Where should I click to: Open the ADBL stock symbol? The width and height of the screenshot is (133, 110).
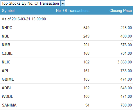coord(7,88)
